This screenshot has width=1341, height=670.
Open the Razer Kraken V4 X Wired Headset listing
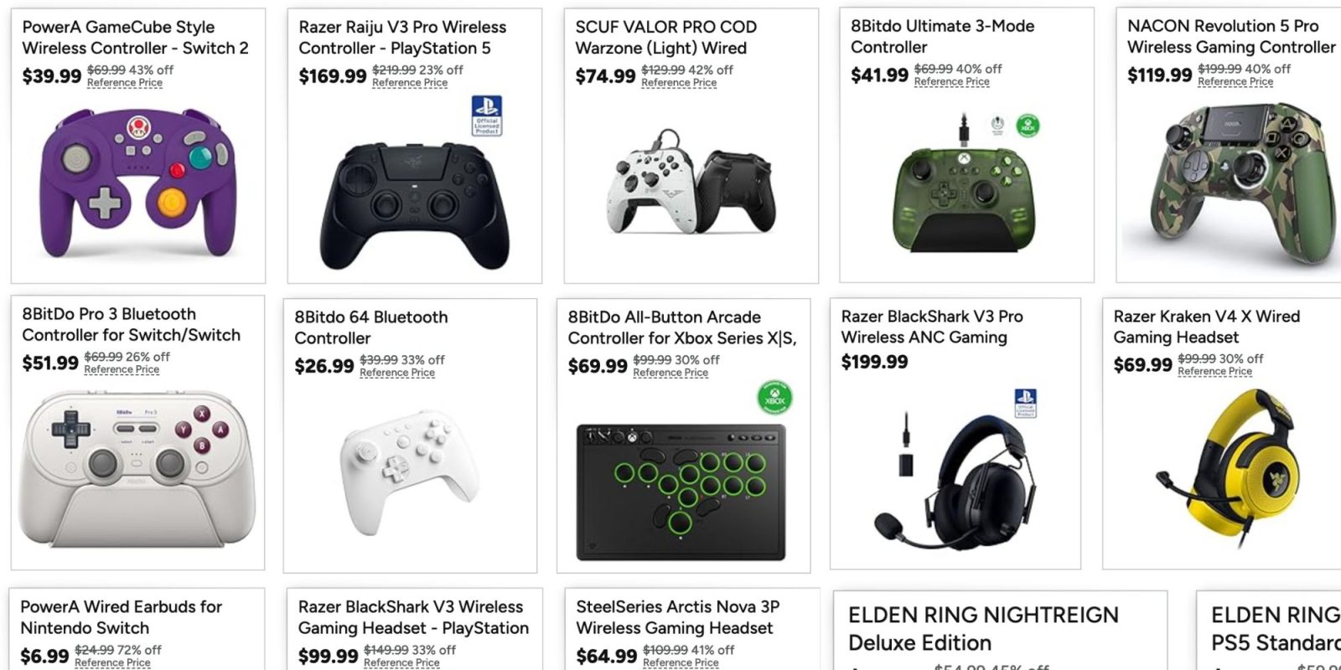click(x=1205, y=327)
